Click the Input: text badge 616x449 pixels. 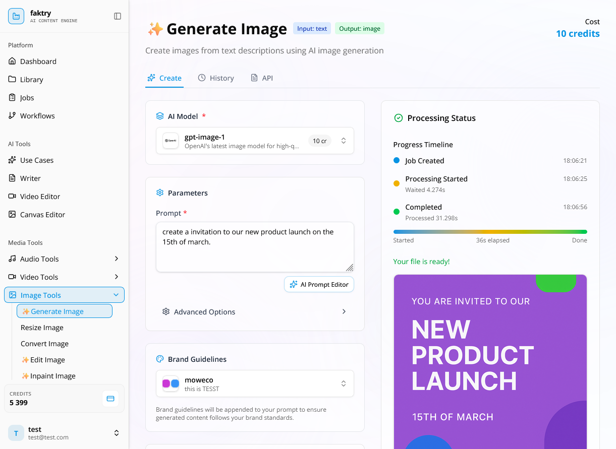tap(312, 29)
